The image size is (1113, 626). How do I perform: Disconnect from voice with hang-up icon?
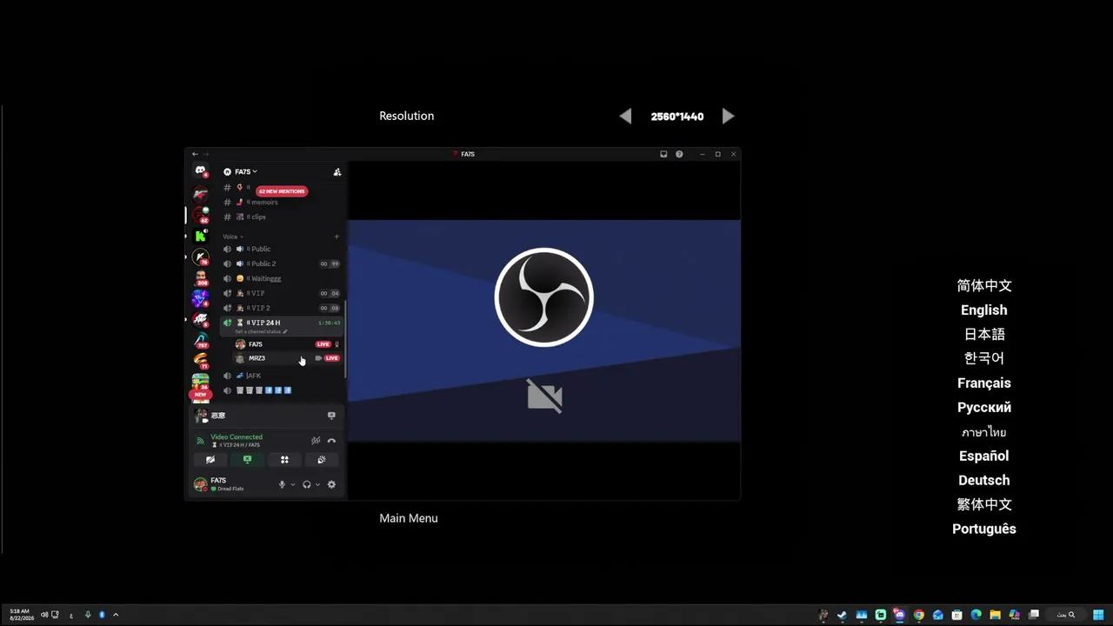click(331, 441)
